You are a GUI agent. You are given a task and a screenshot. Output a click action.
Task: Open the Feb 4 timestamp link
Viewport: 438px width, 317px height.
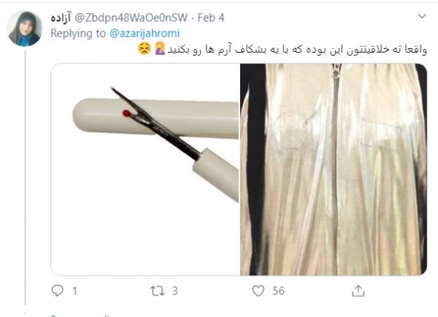click(211, 18)
